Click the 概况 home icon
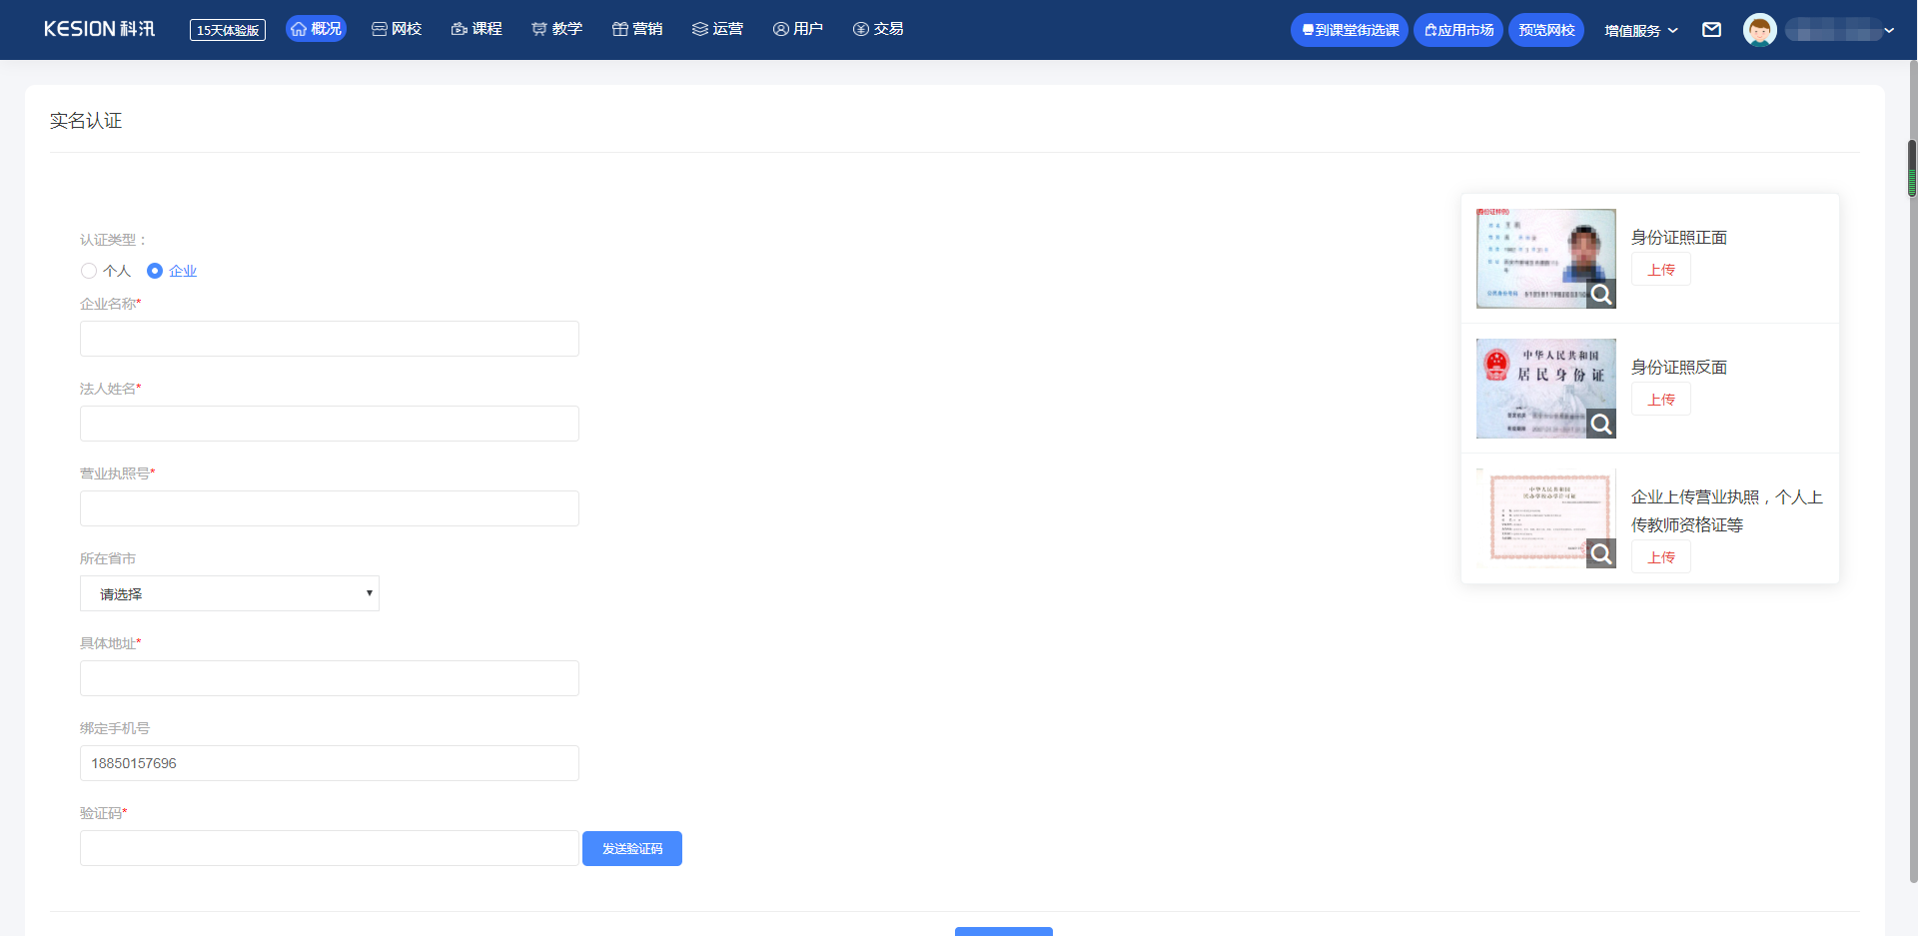The height and width of the screenshot is (936, 1918). 299,29
